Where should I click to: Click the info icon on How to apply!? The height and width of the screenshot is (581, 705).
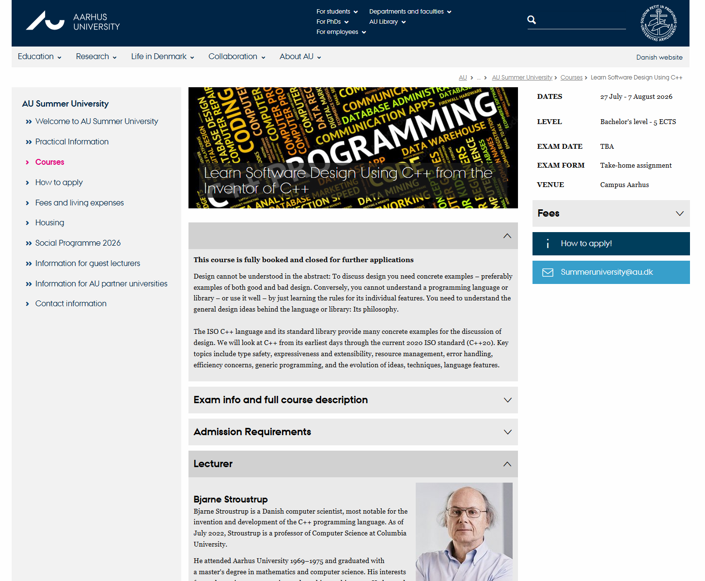[548, 244]
